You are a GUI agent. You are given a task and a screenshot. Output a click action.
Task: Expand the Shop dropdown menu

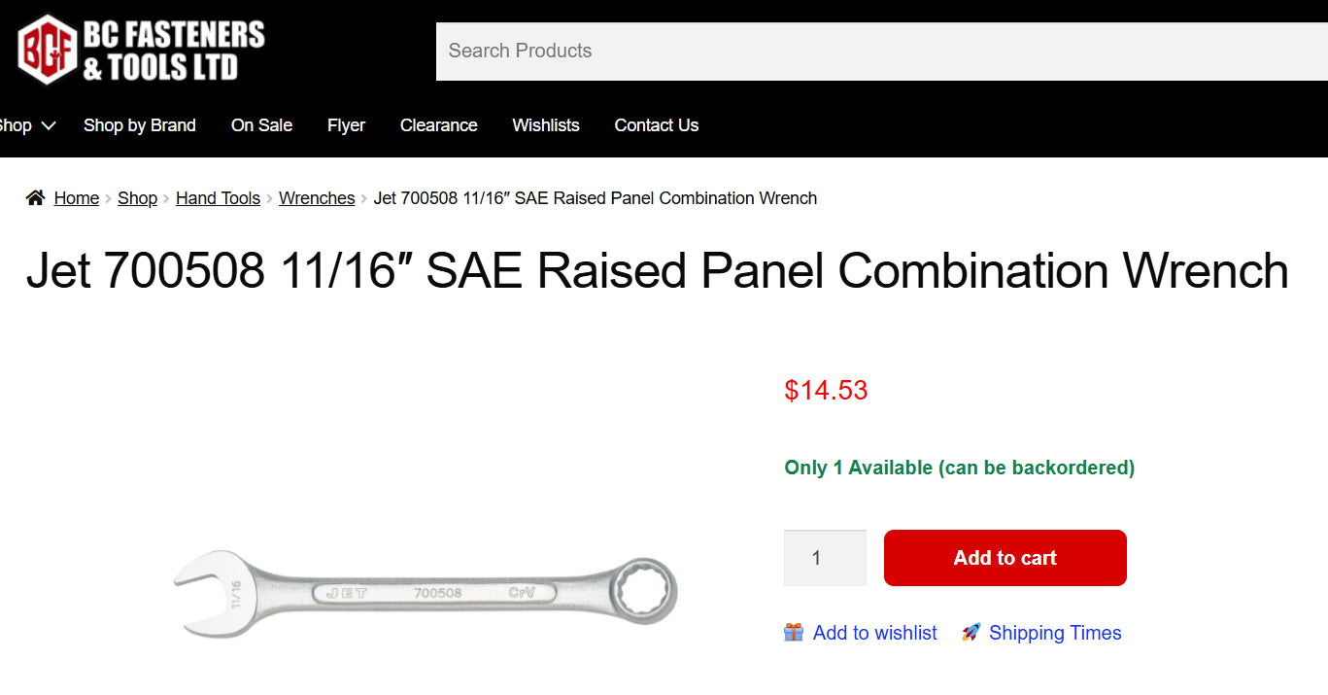[27, 125]
